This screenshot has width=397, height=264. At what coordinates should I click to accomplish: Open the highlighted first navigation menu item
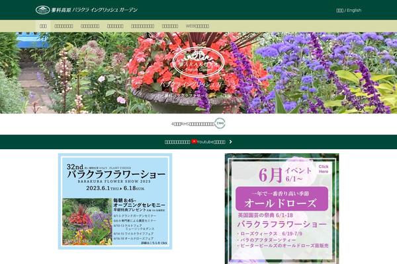click(x=43, y=26)
